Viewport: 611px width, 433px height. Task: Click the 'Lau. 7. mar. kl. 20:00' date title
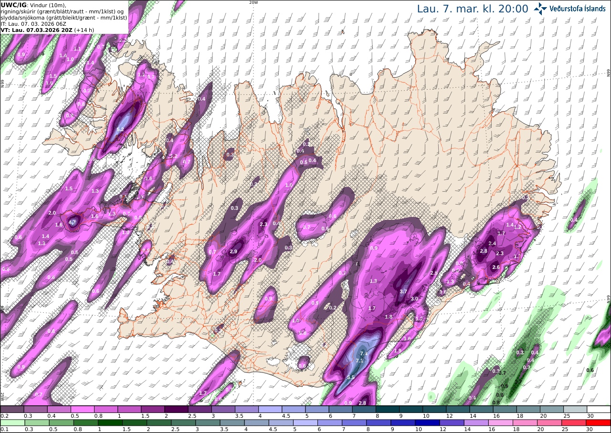473,9
